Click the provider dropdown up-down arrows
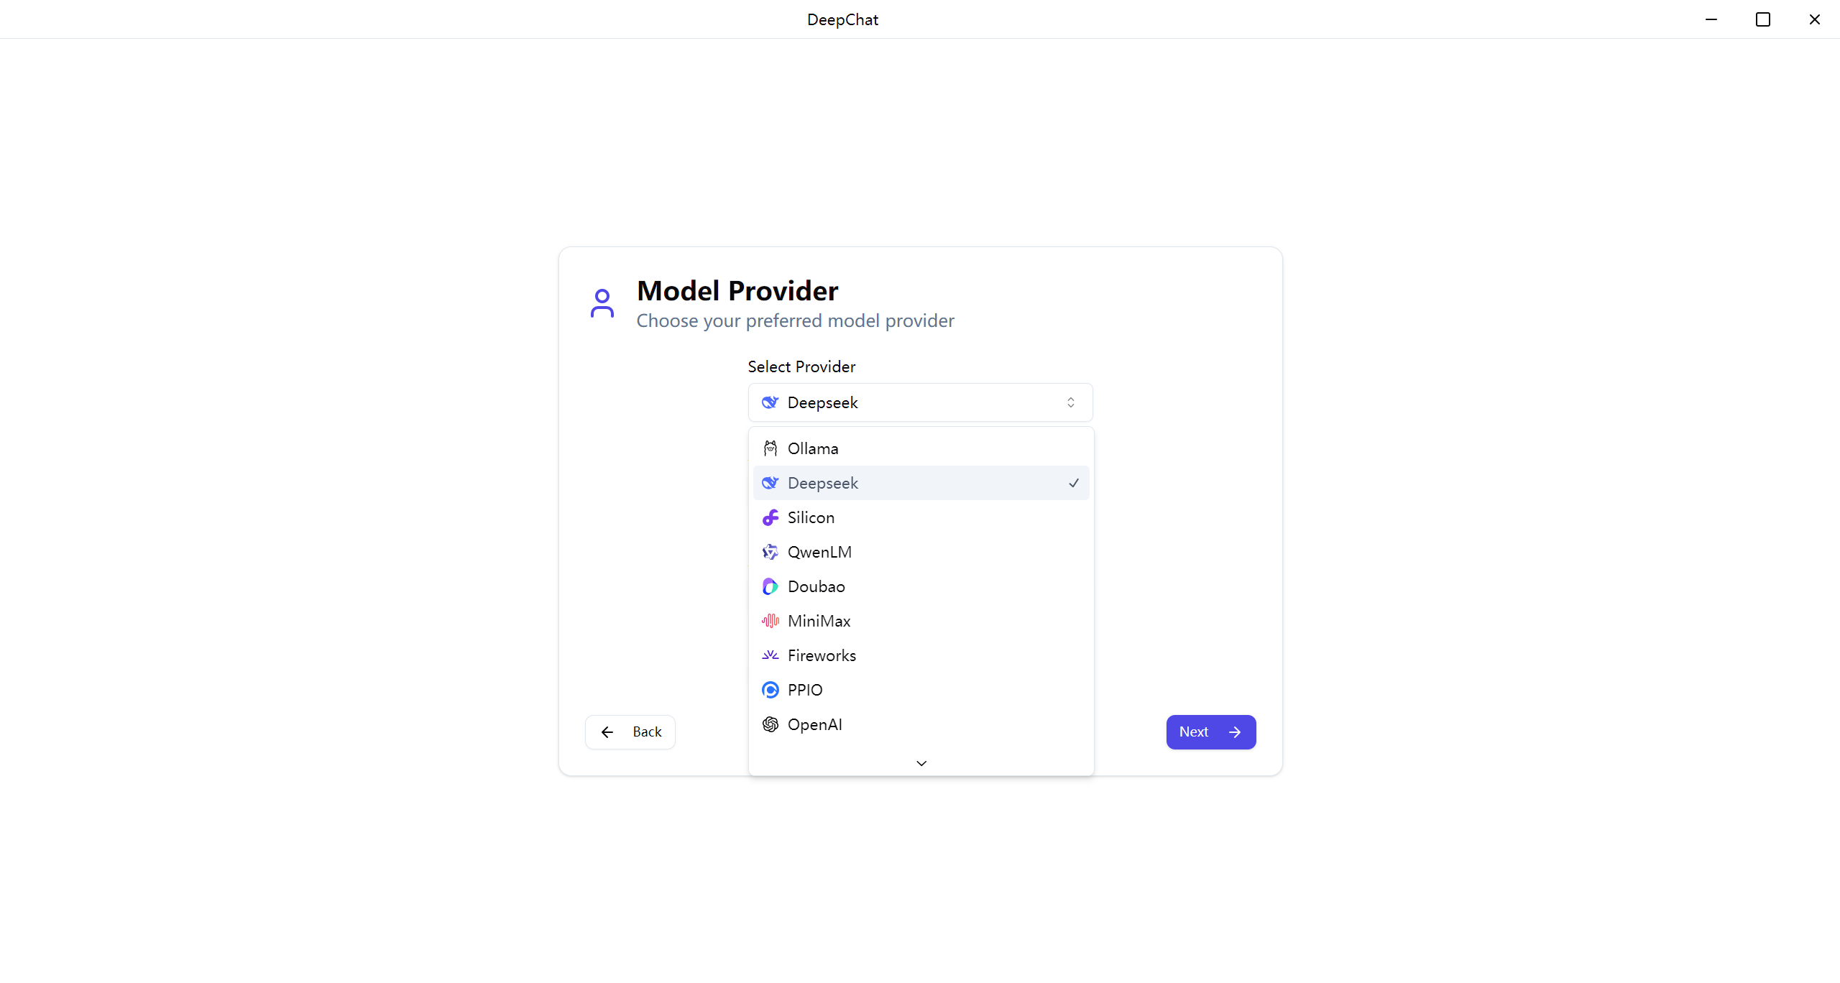Image resolution: width=1840 pixels, height=983 pixels. point(1071,402)
